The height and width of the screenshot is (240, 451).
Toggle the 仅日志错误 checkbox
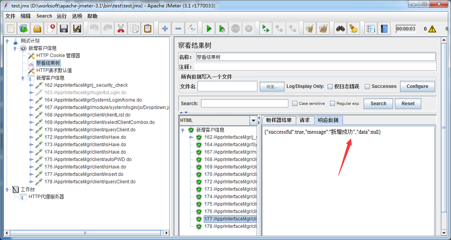(x=330, y=86)
